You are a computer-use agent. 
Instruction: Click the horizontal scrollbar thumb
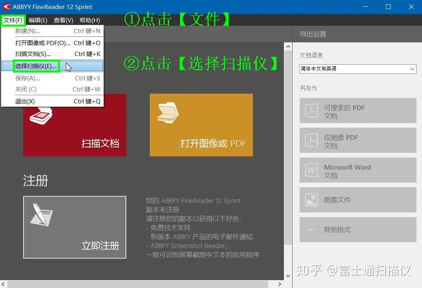click(138, 284)
